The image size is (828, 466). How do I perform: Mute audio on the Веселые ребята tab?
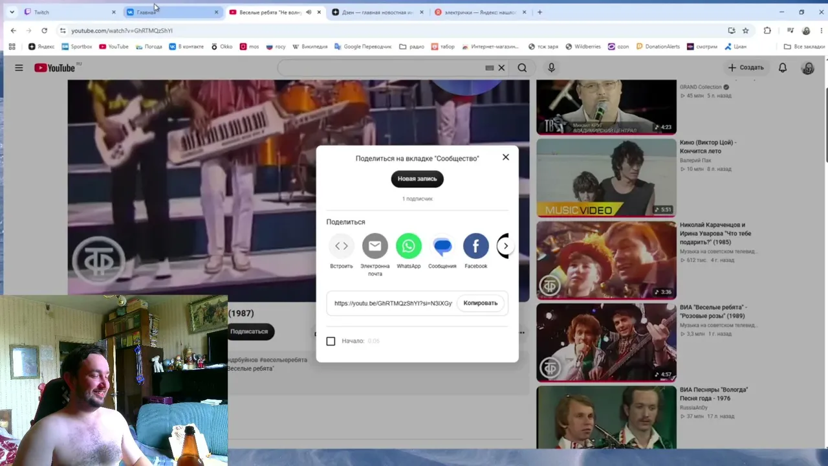309,12
